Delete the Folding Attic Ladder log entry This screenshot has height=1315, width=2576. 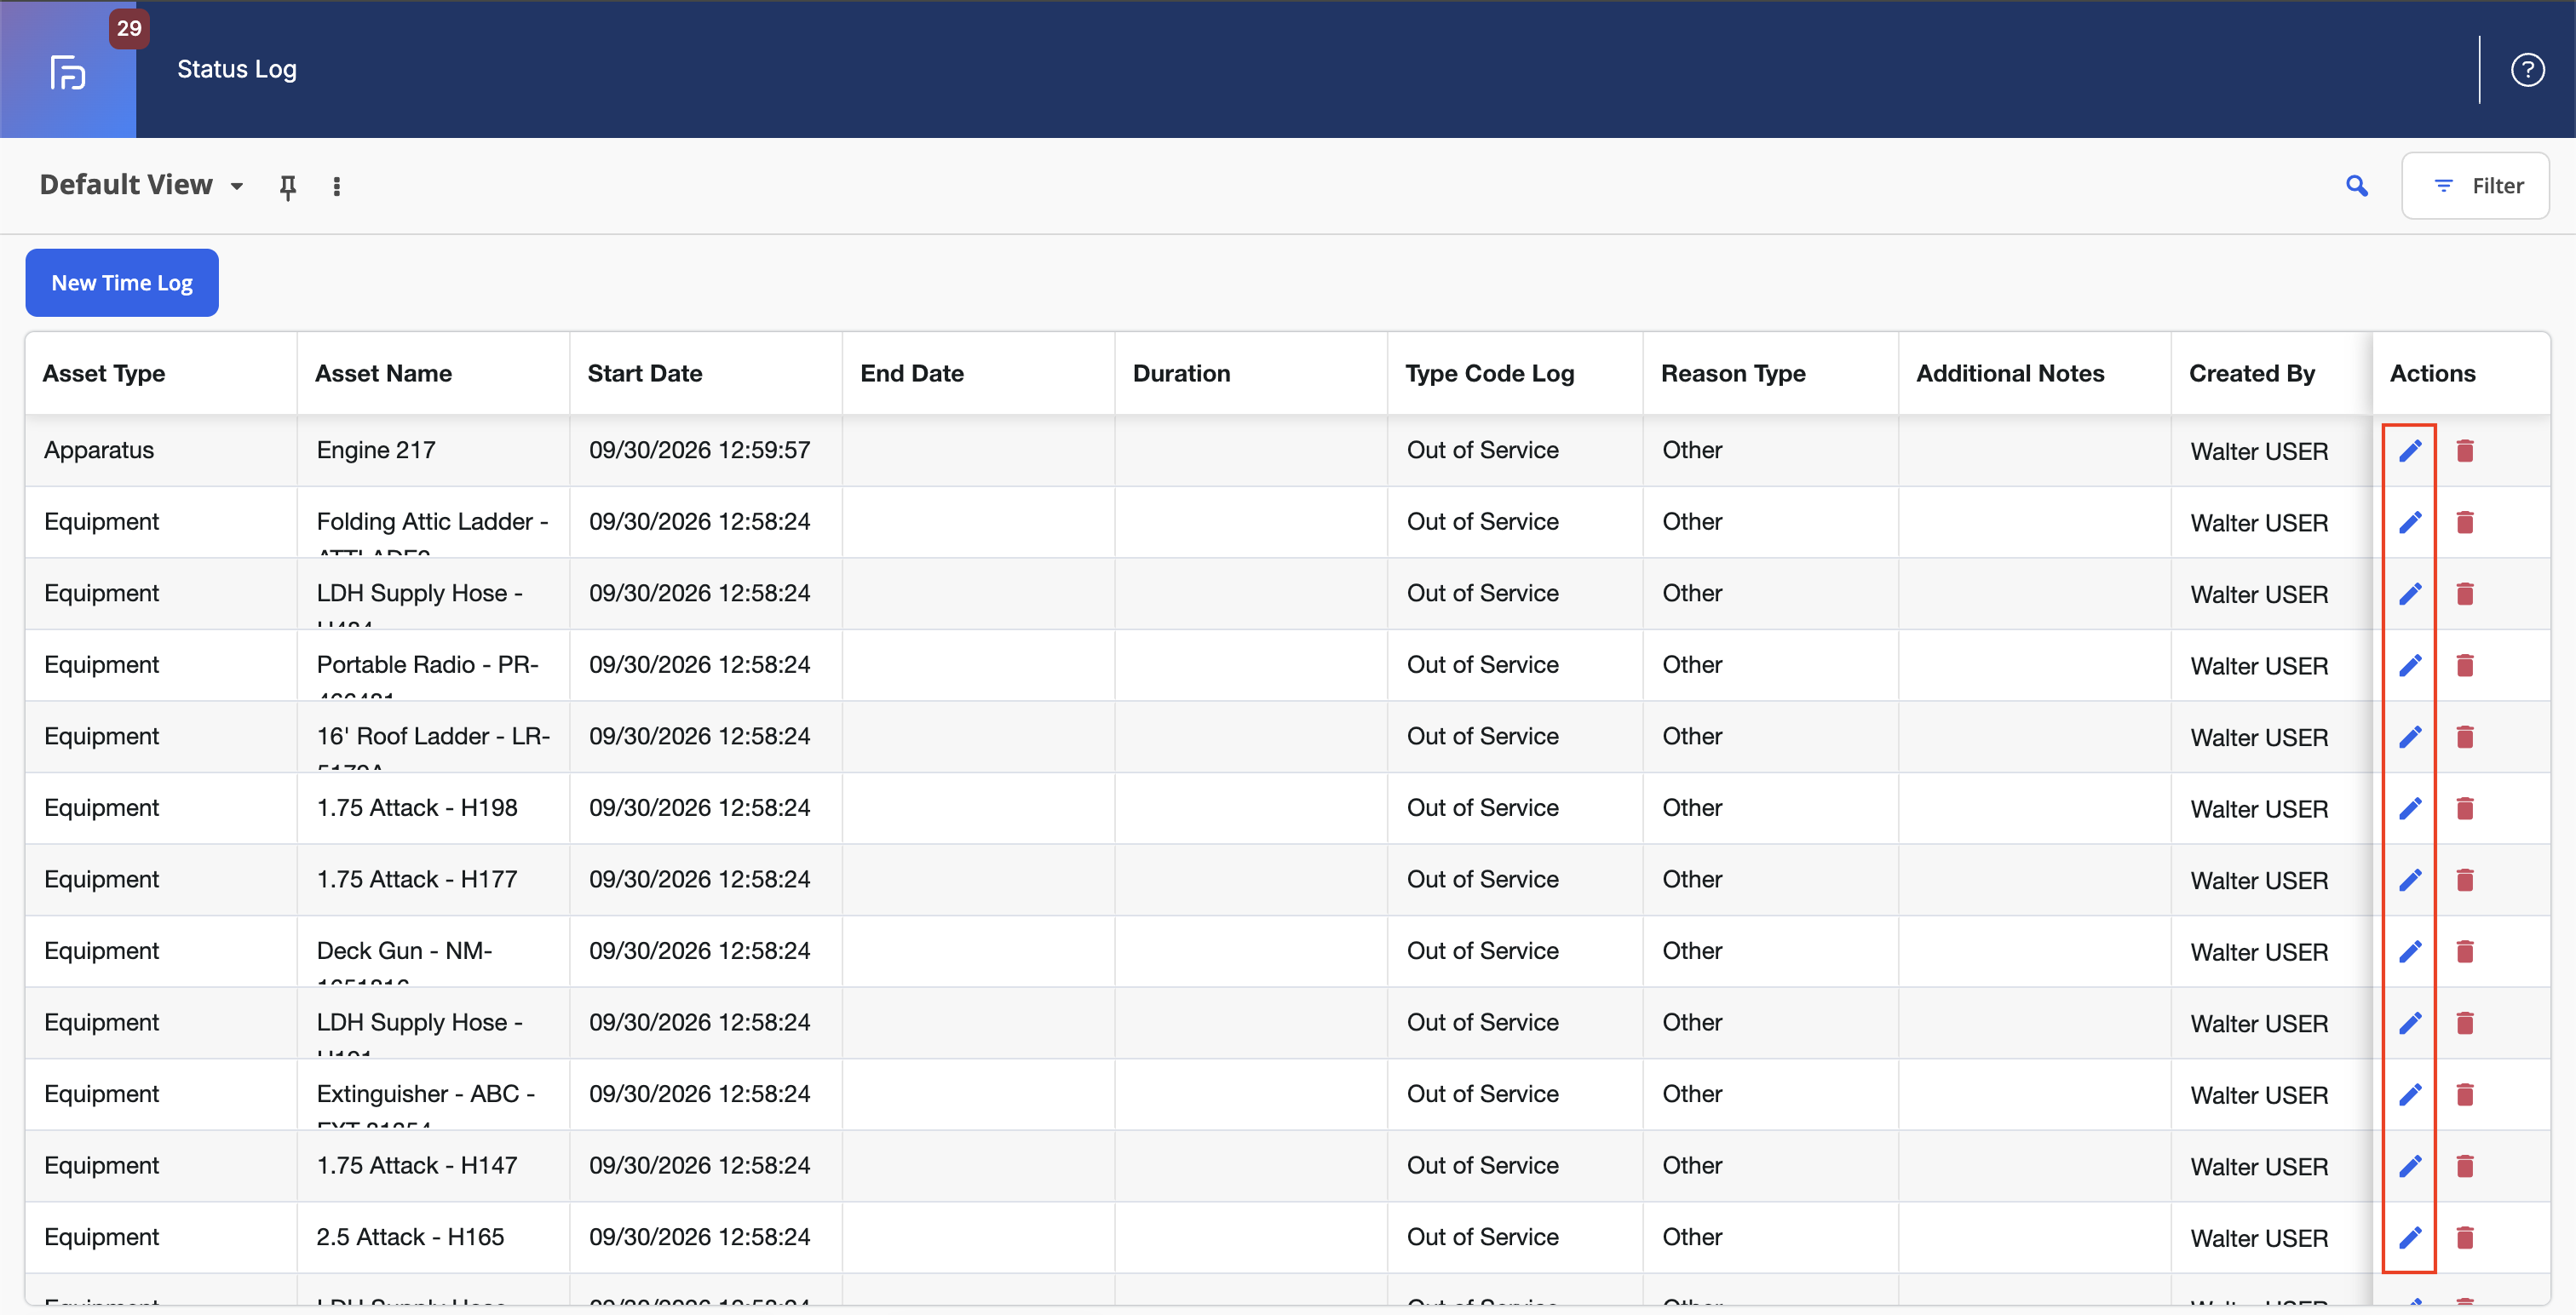(x=2465, y=522)
